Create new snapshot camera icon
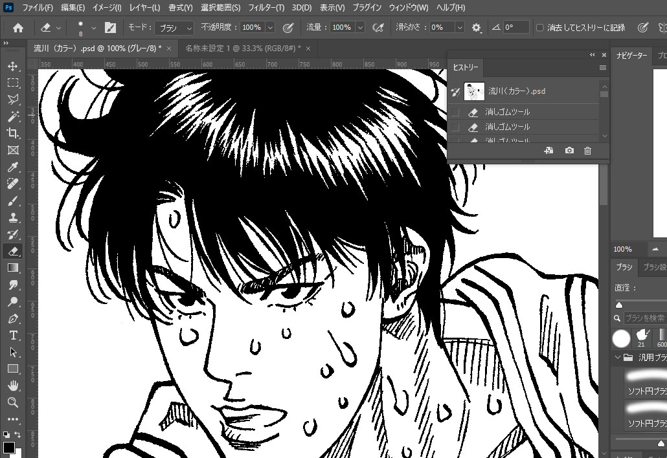The width and height of the screenshot is (667, 458). click(x=569, y=150)
